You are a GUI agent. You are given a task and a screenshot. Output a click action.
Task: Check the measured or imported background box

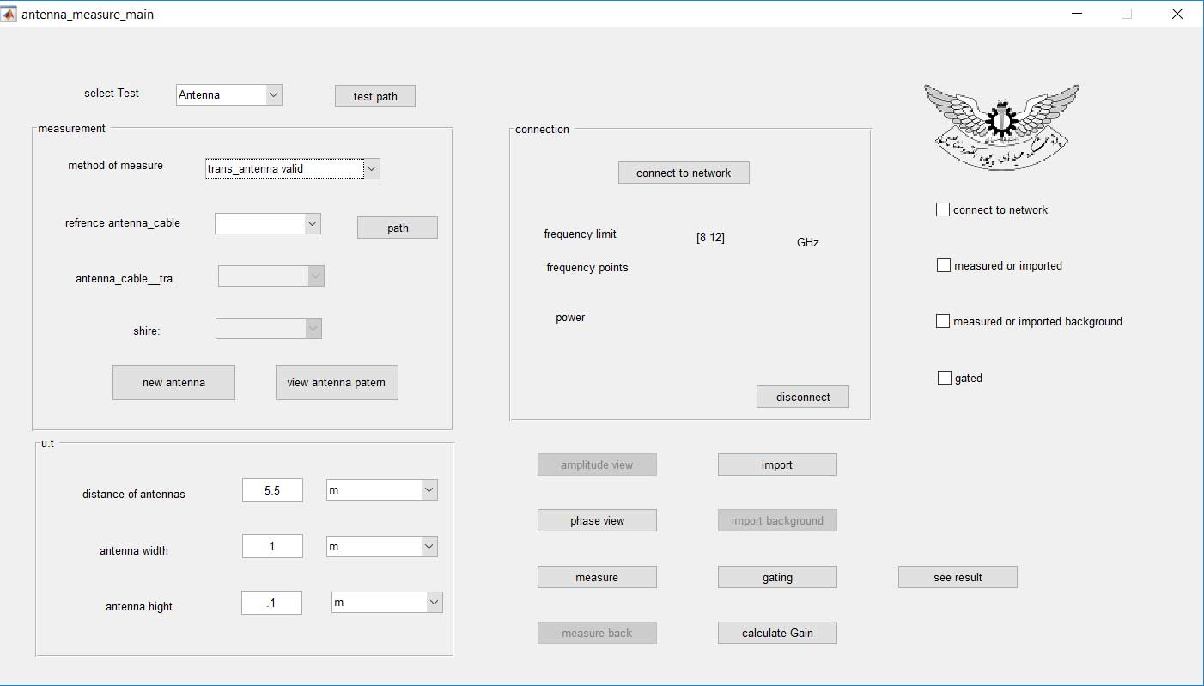coord(944,321)
